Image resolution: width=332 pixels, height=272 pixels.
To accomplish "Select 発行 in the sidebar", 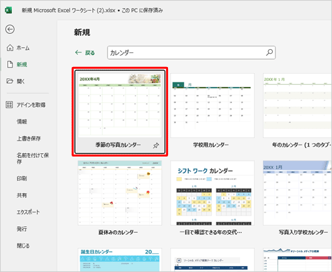I will [x=22, y=229].
